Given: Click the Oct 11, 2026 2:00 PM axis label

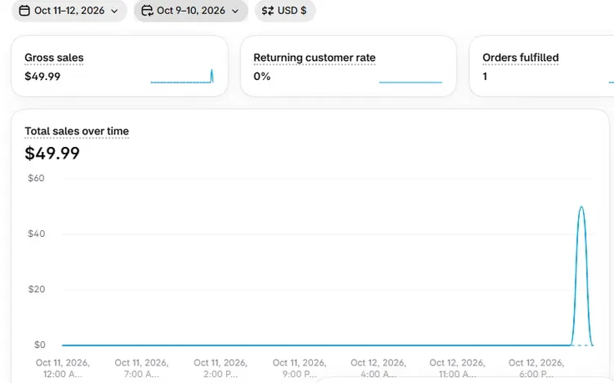Looking at the screenshot, I should pos(220,368).
